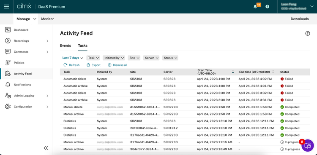317x155 pixels.
Task: Click the Citrix logo
Action: coord(24,6)
